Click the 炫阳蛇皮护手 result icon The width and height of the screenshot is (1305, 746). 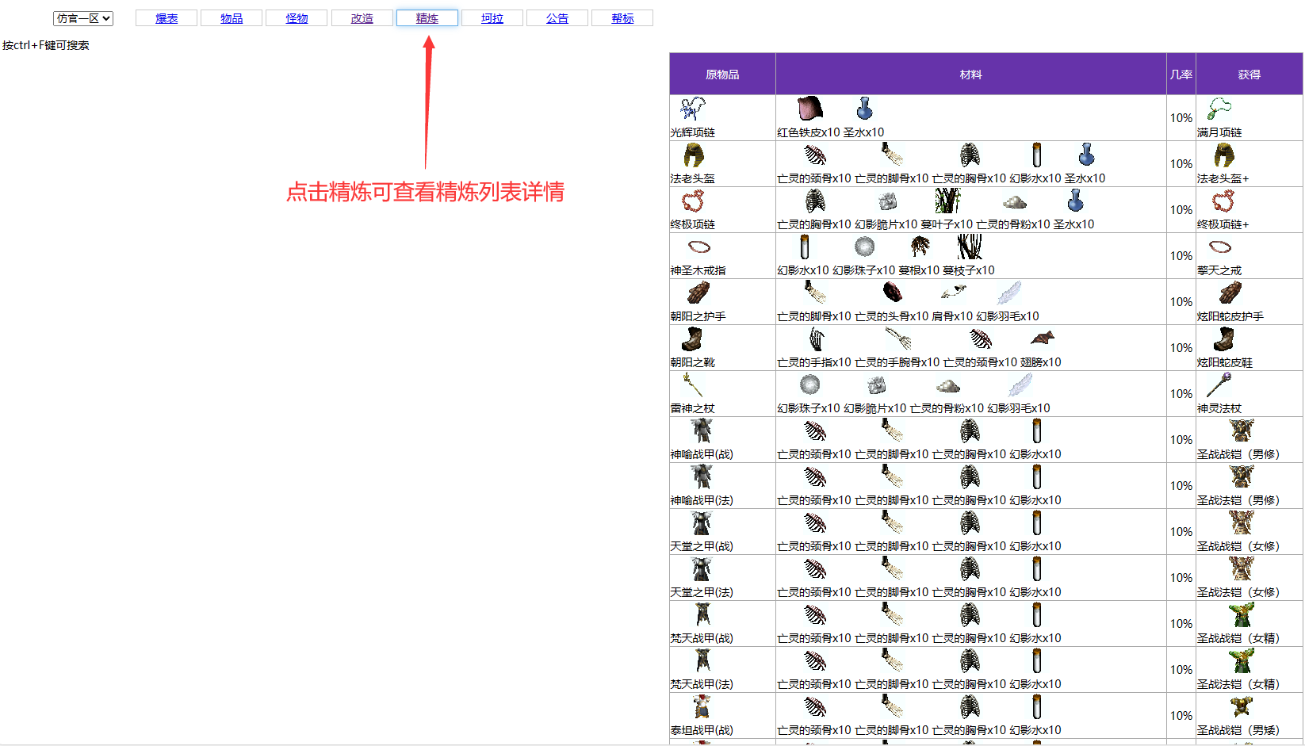[1230, 293]
